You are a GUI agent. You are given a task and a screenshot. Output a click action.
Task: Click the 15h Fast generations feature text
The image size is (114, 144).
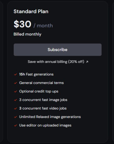point(36,74)
